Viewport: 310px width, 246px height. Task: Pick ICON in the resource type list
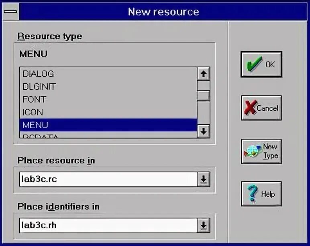tap(108, 112)
